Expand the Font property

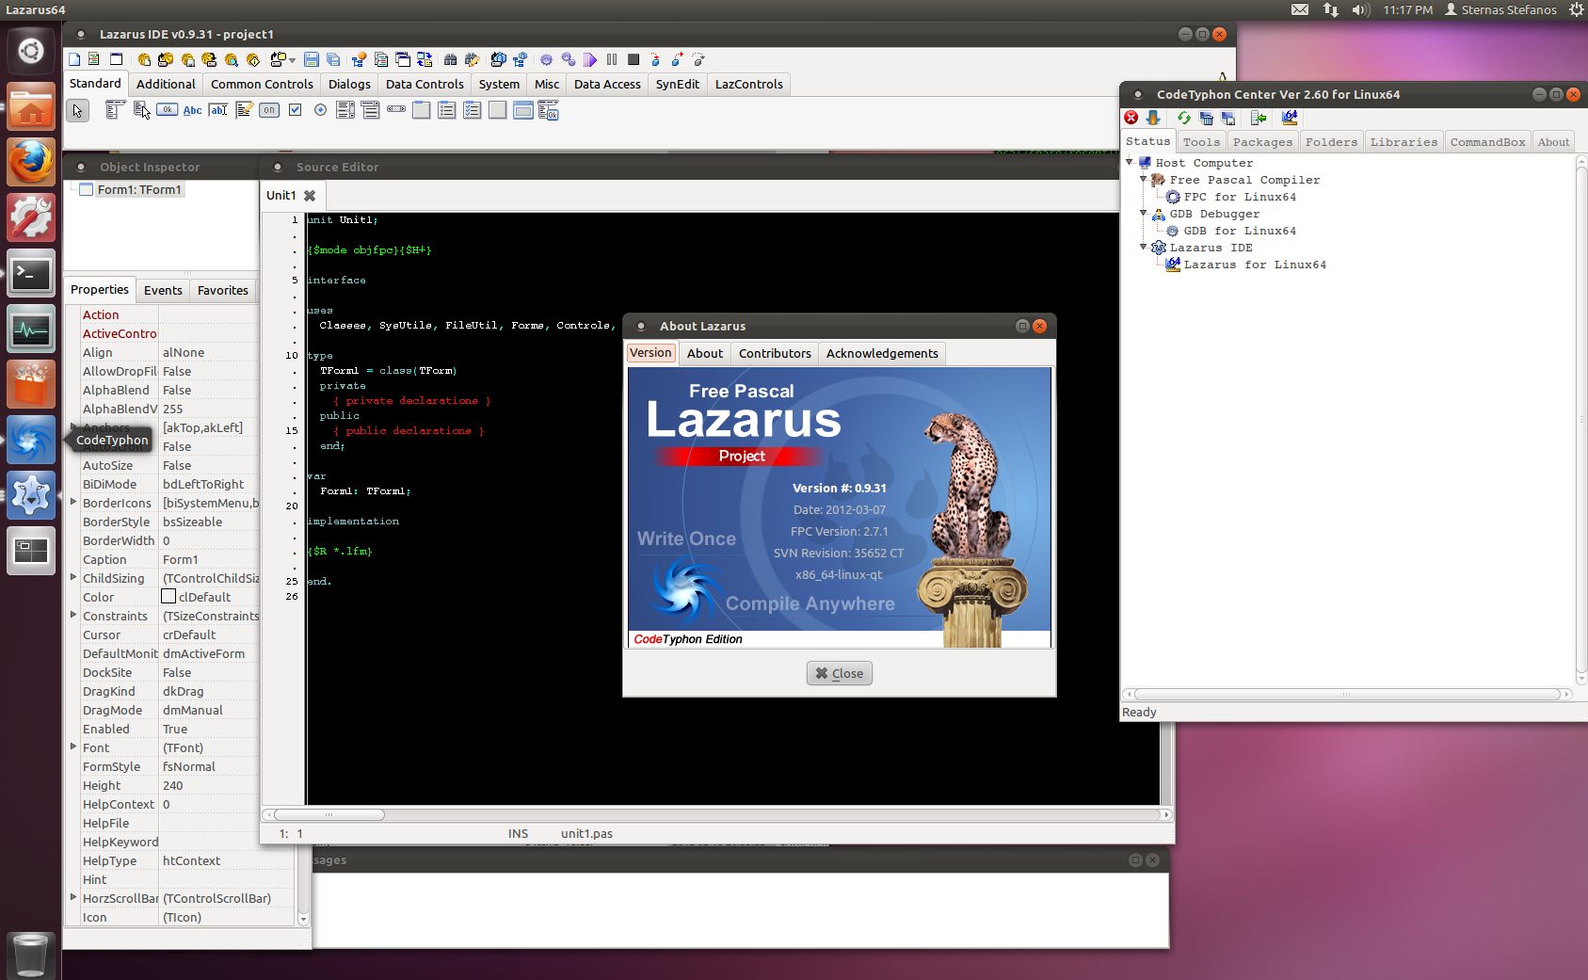tap(73, 747)
